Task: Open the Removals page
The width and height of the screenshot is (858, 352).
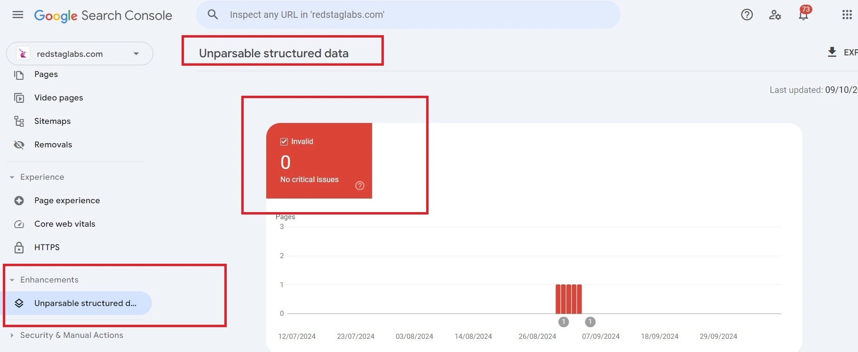Action: pos(53,145)
